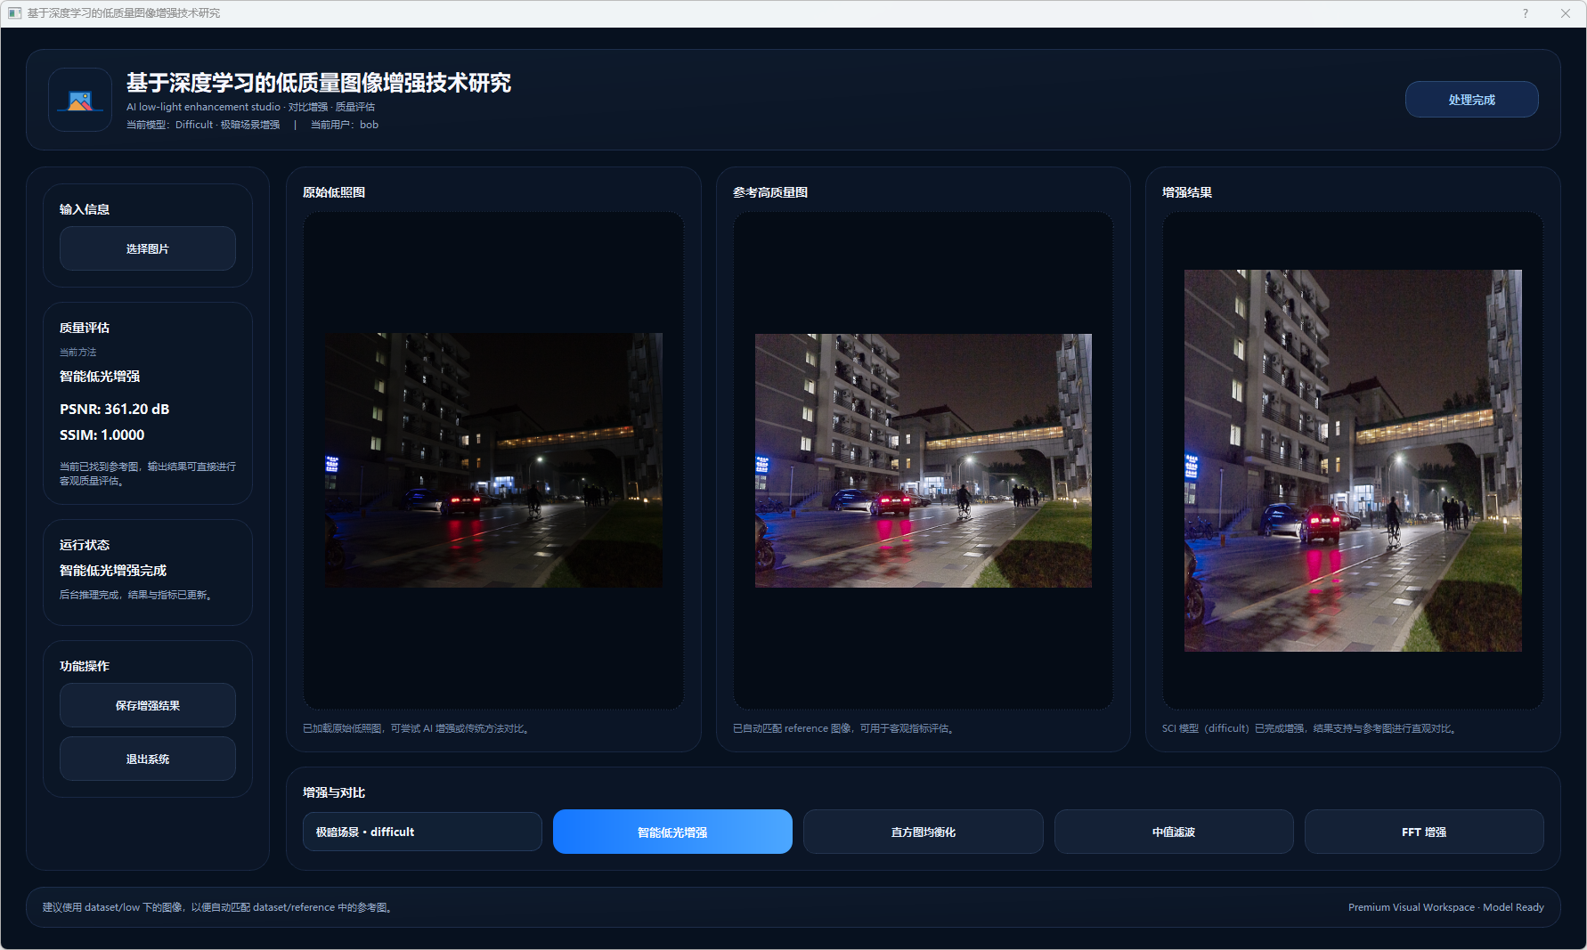Click the 原始低照图 preview image
1587x950 pixels.
(493, 460)
